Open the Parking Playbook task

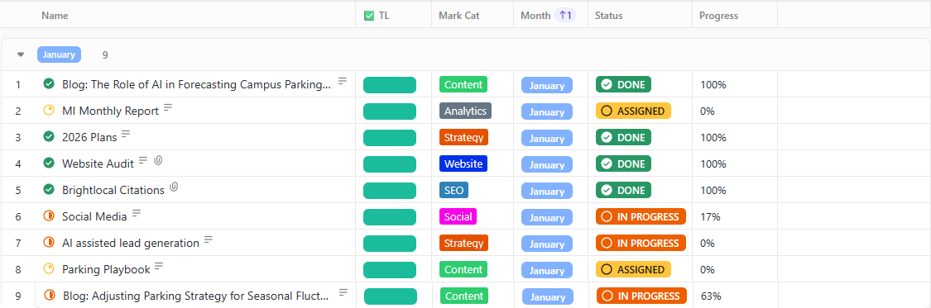tap(106, 269)
